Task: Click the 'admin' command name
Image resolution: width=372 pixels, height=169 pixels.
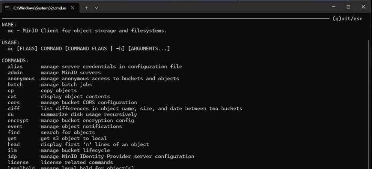Action: tap(15, 72)
